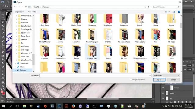Click the background color swatch
The height and width of the screenshot is (109, 195).
[x=4, y=94]
